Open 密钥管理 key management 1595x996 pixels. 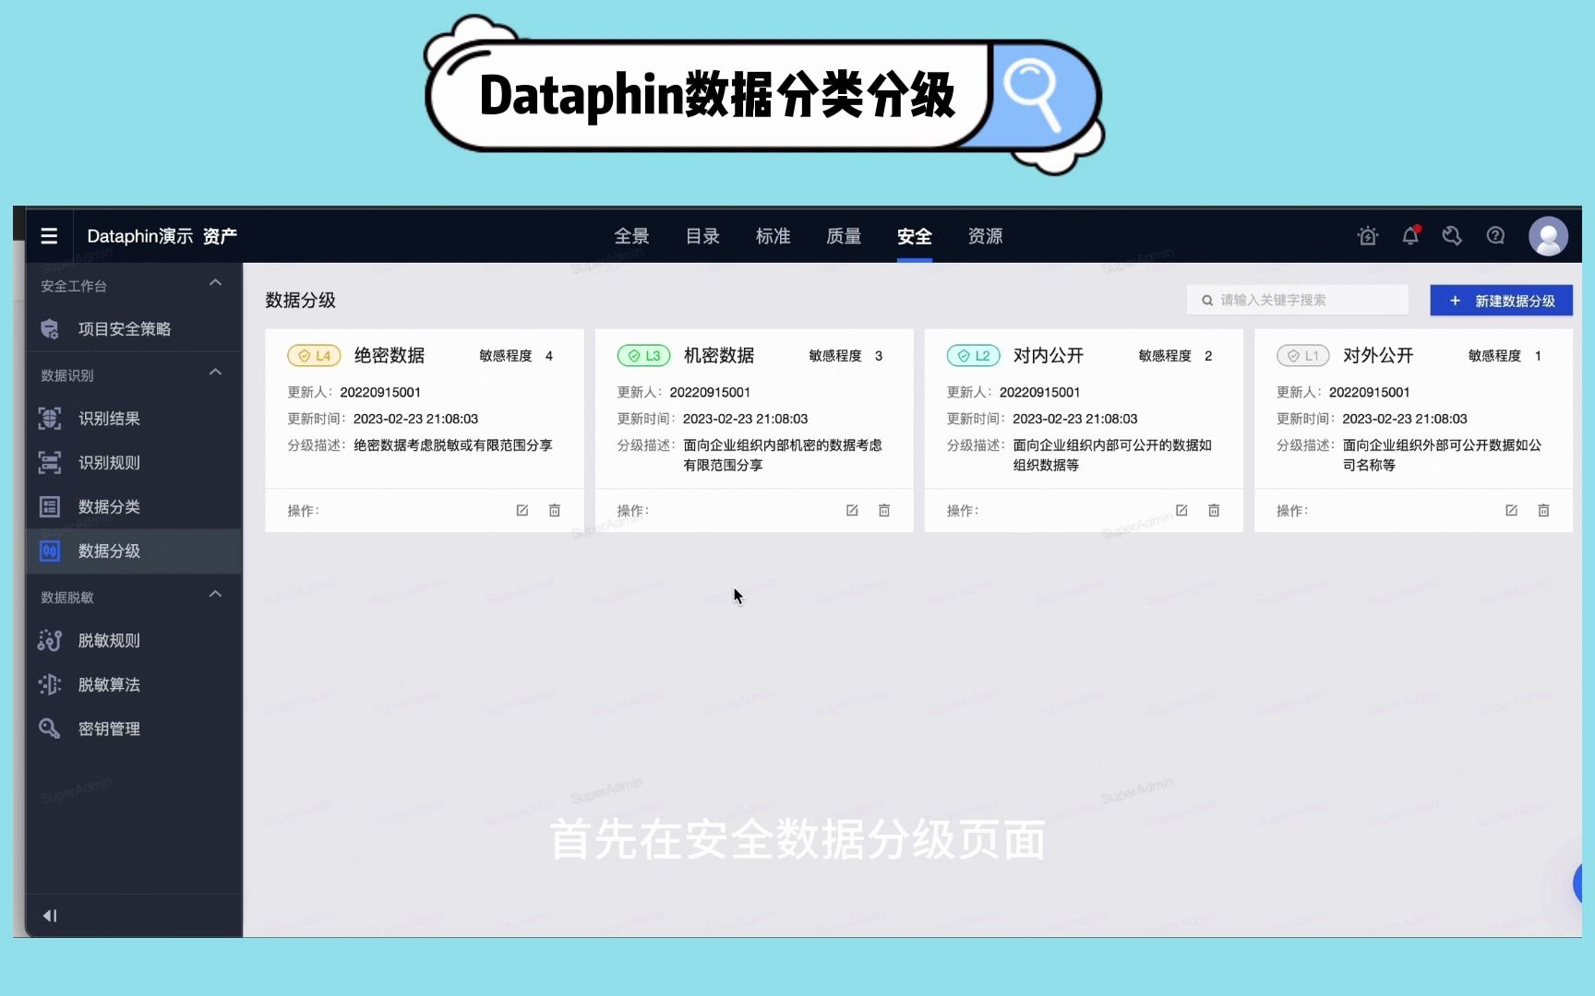click(x=110, y=729)
